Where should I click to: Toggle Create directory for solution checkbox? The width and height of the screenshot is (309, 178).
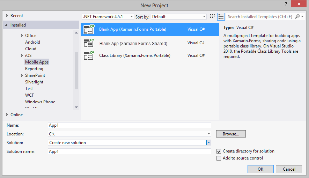tap(219, 151)
